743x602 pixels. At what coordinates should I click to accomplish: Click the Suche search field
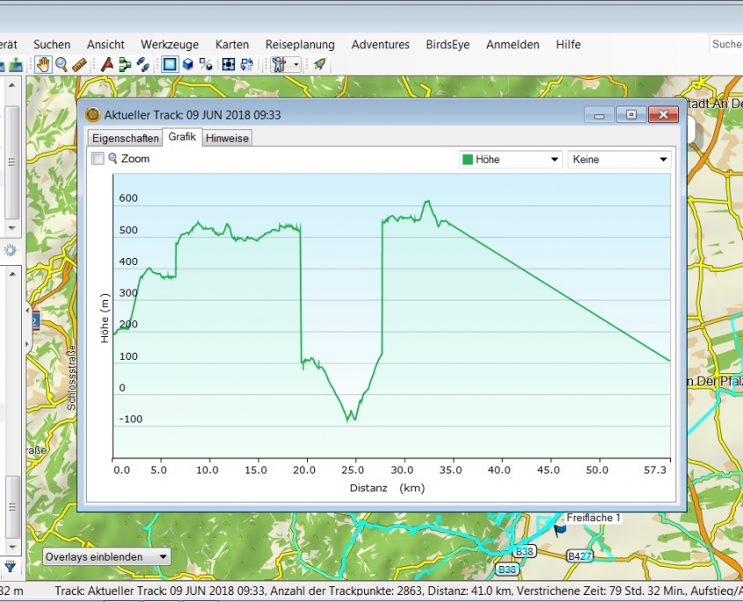(726, 45)
